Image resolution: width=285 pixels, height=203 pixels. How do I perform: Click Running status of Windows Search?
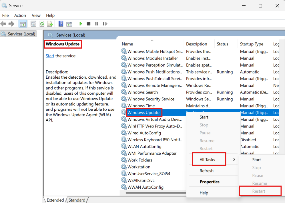[x=225, y=92]
